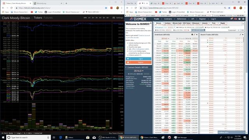Open Clark Moody Settings sliders icon

(114, 17)
